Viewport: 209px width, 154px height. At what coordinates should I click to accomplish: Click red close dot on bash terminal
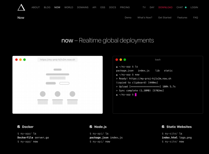pyautogui.click(x=117, y=59)
